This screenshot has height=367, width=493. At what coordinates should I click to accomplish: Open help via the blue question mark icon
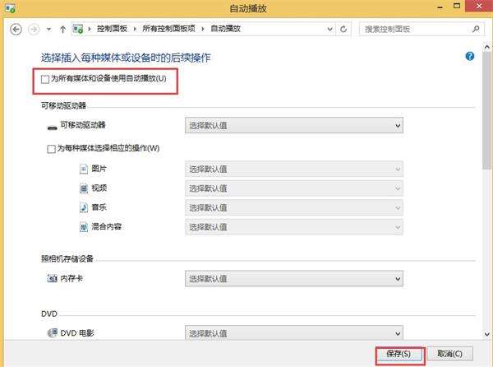click(470, 56)
